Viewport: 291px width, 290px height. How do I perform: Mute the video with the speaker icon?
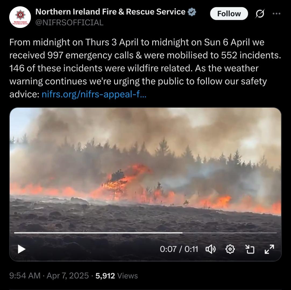click(x=211, y=249)
